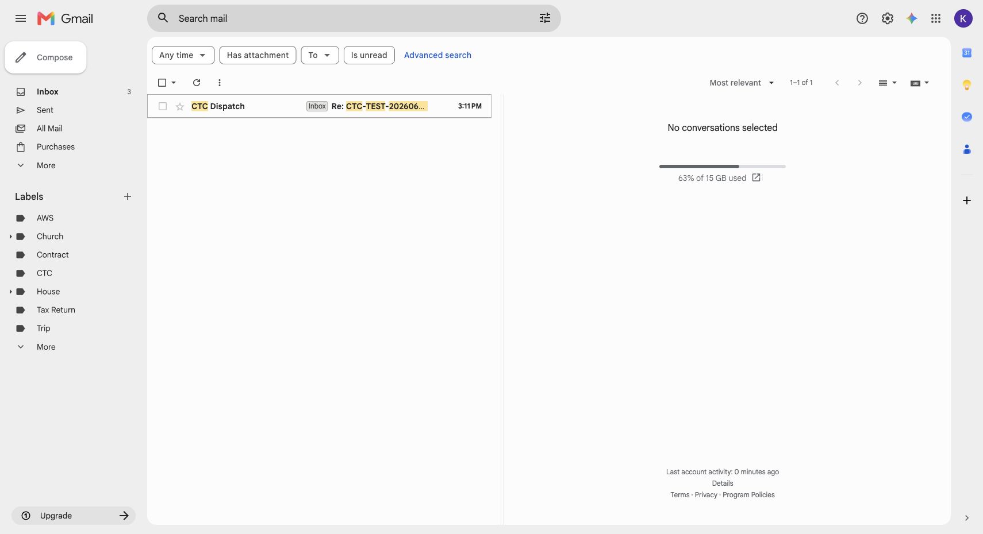
Task: Click the search options filter icon
Action: pyautogui.click(x=545, y=18)
